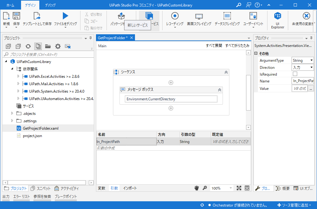Expand UiPath.Mail.Activities dependency
Image resolution: width=317 pixels, height=209 pixels.
[18, 84]
